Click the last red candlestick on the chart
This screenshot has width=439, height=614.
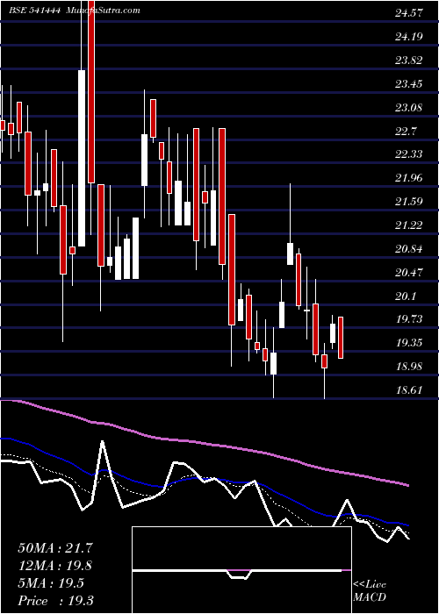[x=341, y=337]
